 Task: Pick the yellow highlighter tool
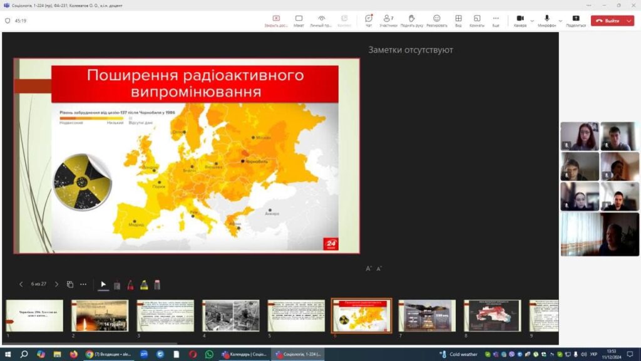144,285
